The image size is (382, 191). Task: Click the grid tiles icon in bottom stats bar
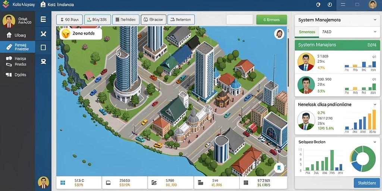click(x=63, y=183)
